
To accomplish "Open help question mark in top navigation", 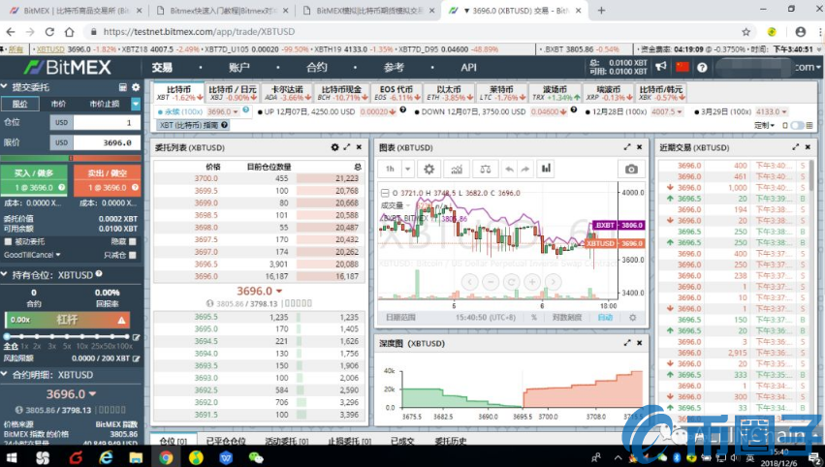I will point(702,67).
